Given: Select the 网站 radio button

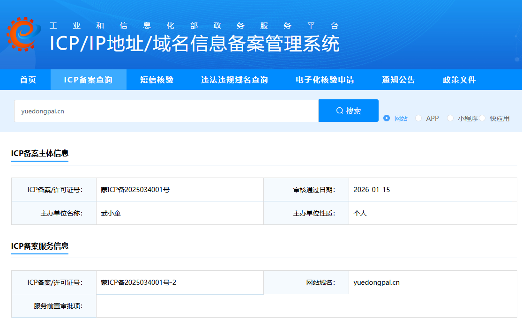Looking at the screenshot, I should (387, 118).
